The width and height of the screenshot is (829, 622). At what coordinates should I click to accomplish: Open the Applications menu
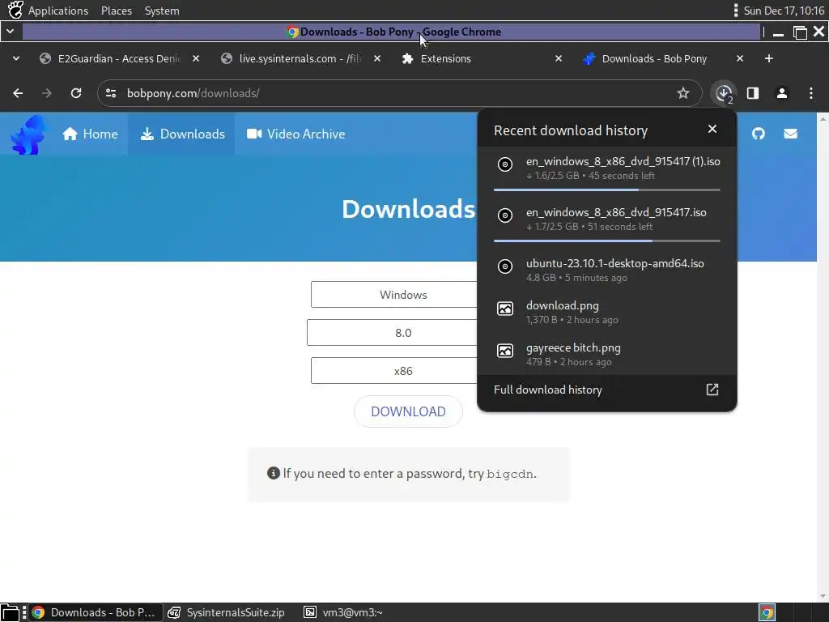point(58,11)
